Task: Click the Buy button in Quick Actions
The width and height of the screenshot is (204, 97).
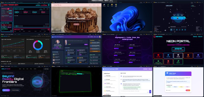Action: point(4,25)
